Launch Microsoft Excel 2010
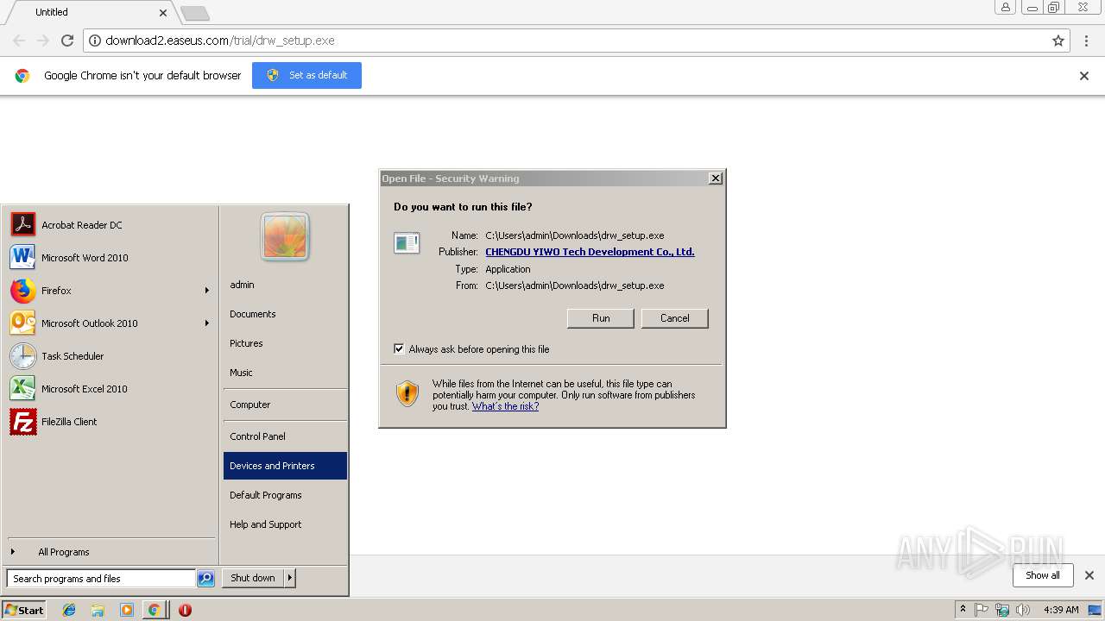Viewport: 1105px width, 621px height. pos(109,389)
